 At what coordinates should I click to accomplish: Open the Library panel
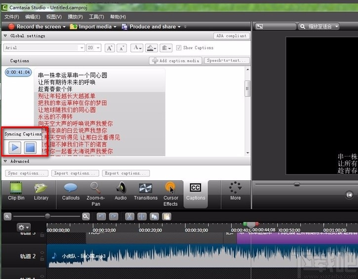[x=41, y=192]
